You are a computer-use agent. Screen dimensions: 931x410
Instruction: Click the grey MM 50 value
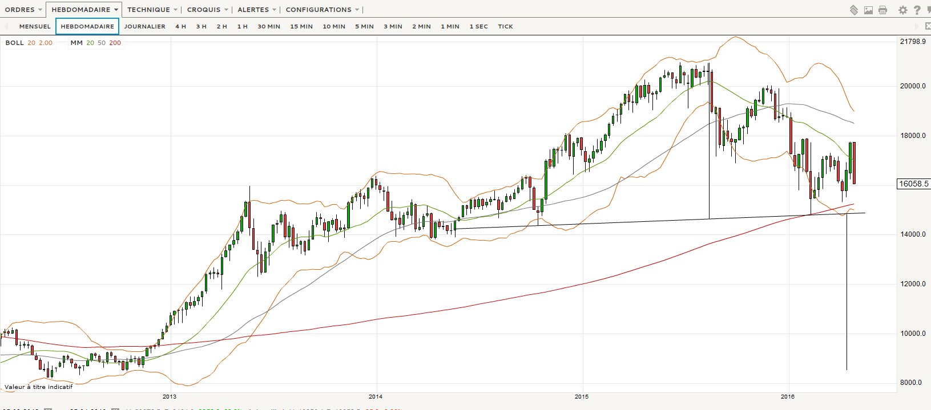point(102,43)
